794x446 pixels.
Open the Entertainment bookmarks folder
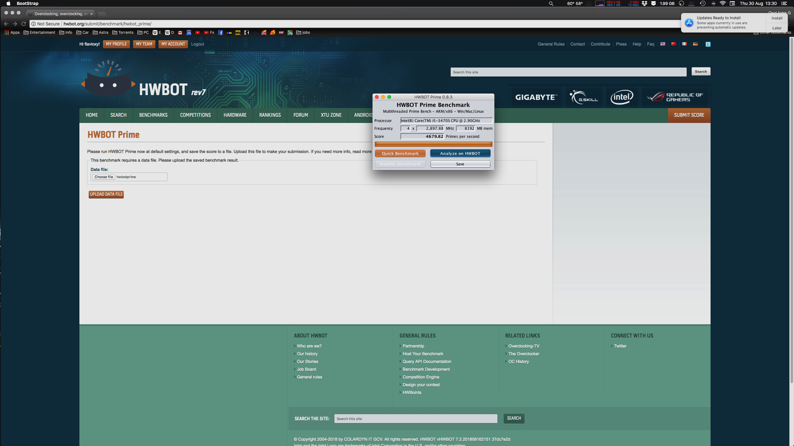pyautogui.click(x=39, y=33)
